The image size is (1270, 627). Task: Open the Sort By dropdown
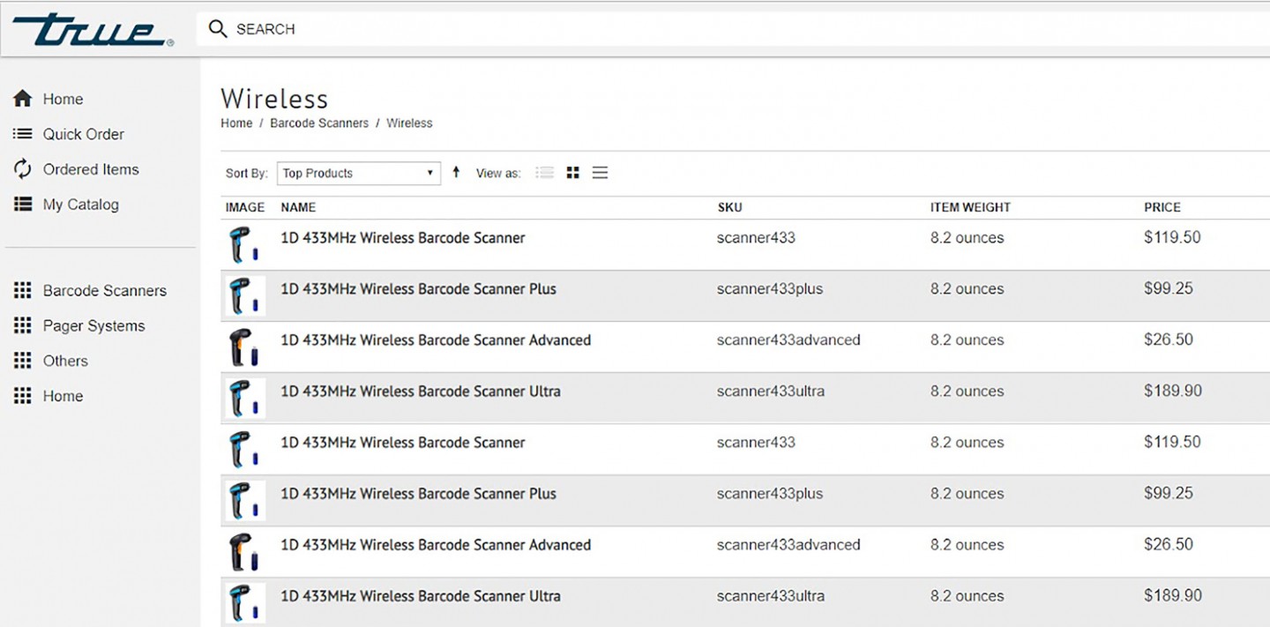357,173
